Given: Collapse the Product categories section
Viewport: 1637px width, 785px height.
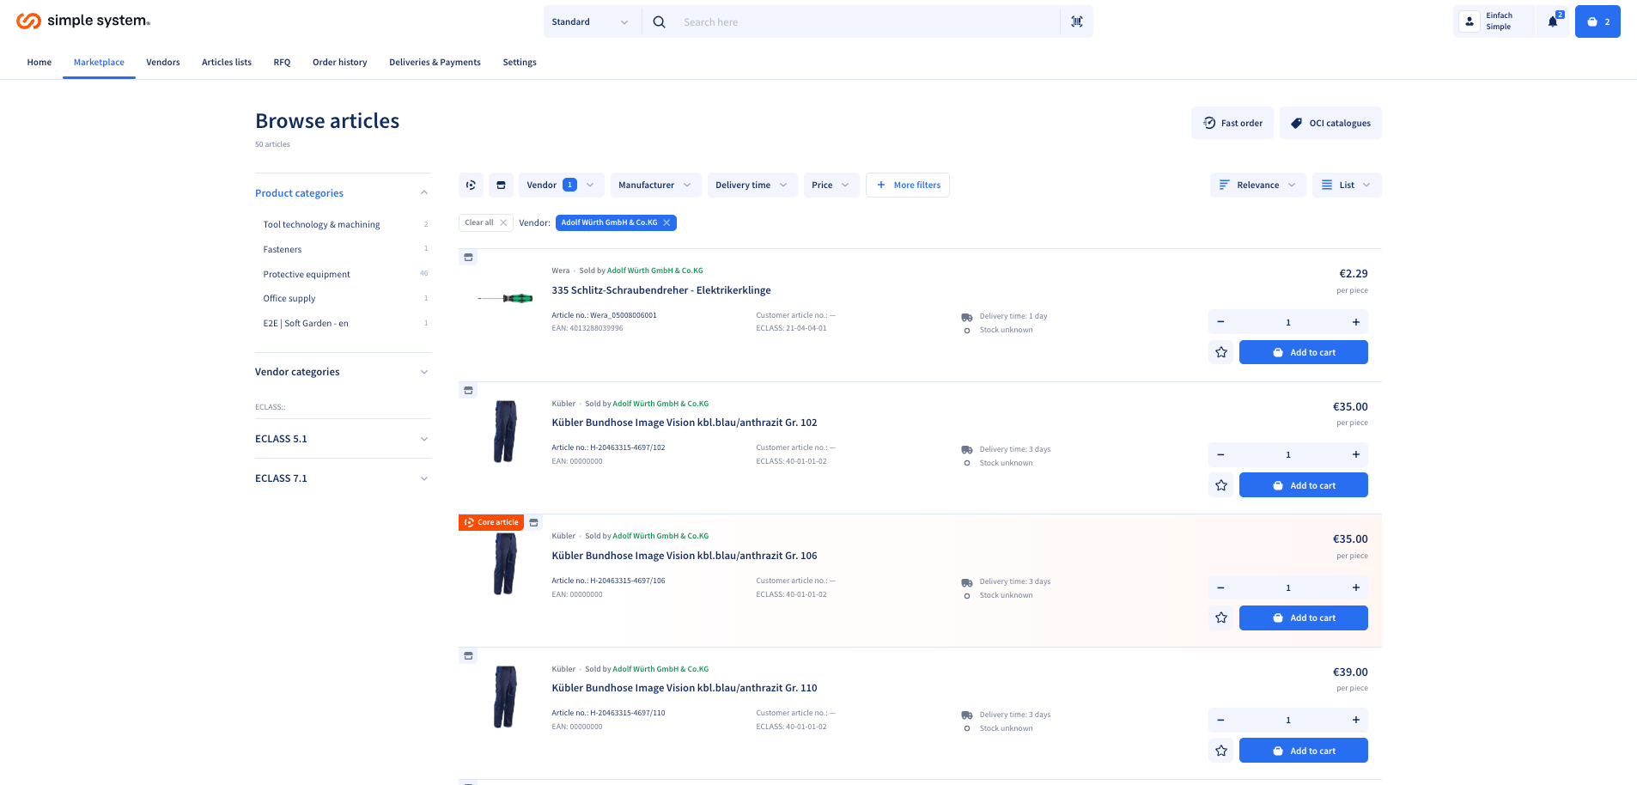Looking at the screenshot, I should [x=423, y=193].
